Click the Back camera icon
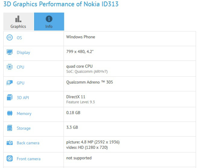The height and width of the screenshot is (168, 199). (x=10, y=143)
